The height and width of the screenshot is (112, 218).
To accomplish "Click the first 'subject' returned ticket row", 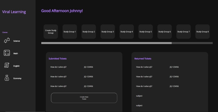I will pos(139,96).
